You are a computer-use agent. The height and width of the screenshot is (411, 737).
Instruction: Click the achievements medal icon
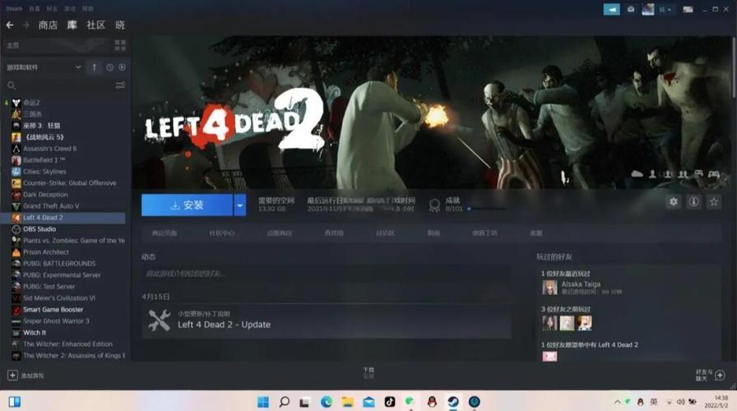click(434, 205)
